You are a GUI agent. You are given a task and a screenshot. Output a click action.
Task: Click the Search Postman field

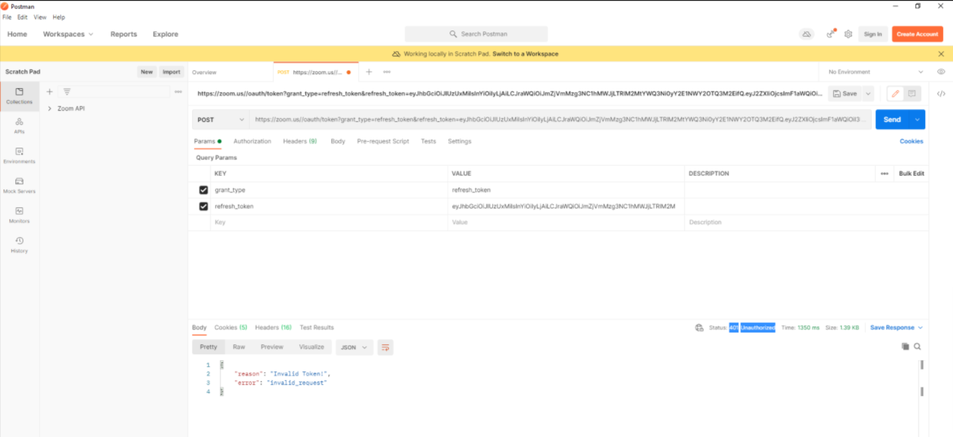[476, 34]
